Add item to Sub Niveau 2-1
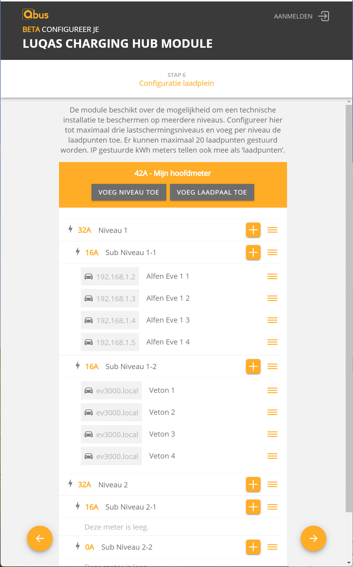Viewport: 353px width, 567px height. coord(253,507)
